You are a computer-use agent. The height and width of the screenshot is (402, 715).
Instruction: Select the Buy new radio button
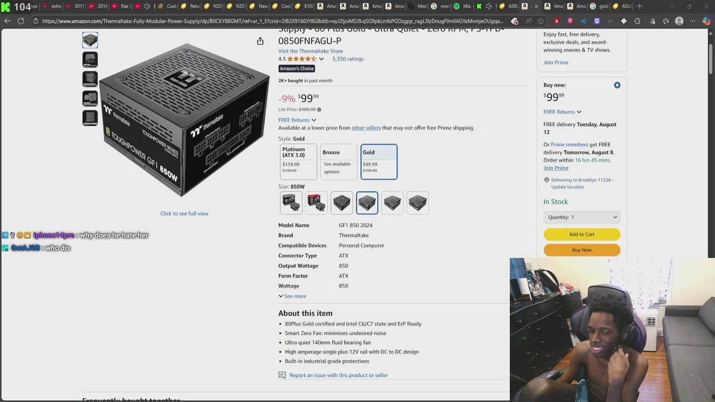point(617,85)
